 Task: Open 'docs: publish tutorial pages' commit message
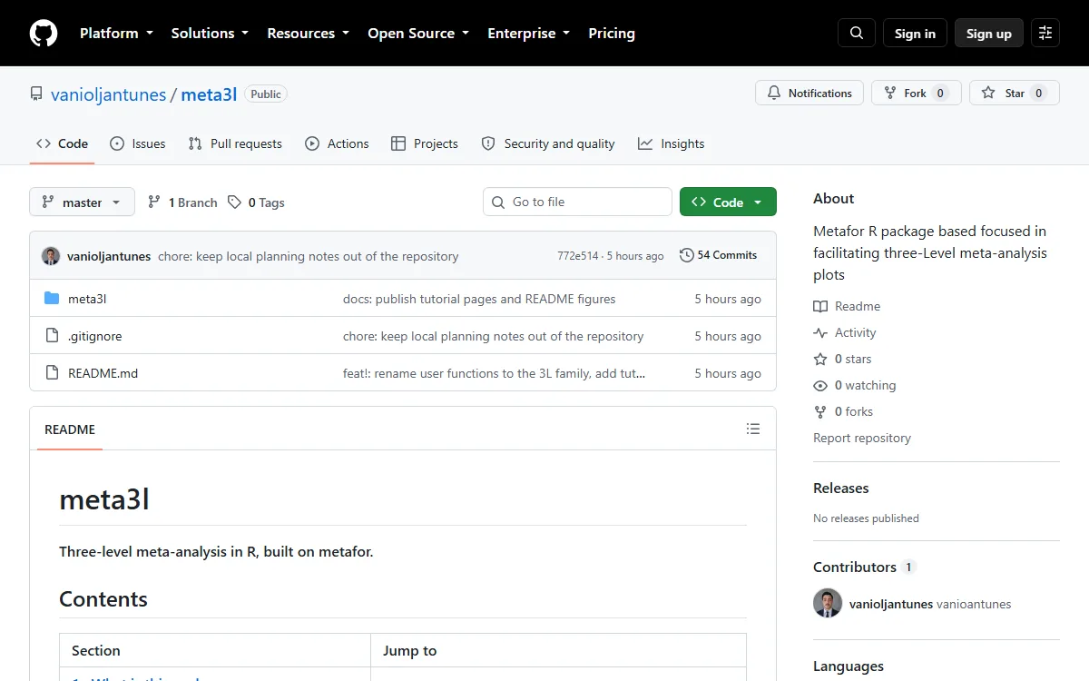point(479,299)
